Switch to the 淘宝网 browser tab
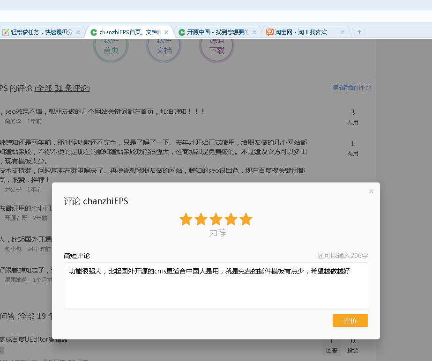Viewport: 432px width, 361px height. point(306,32)
